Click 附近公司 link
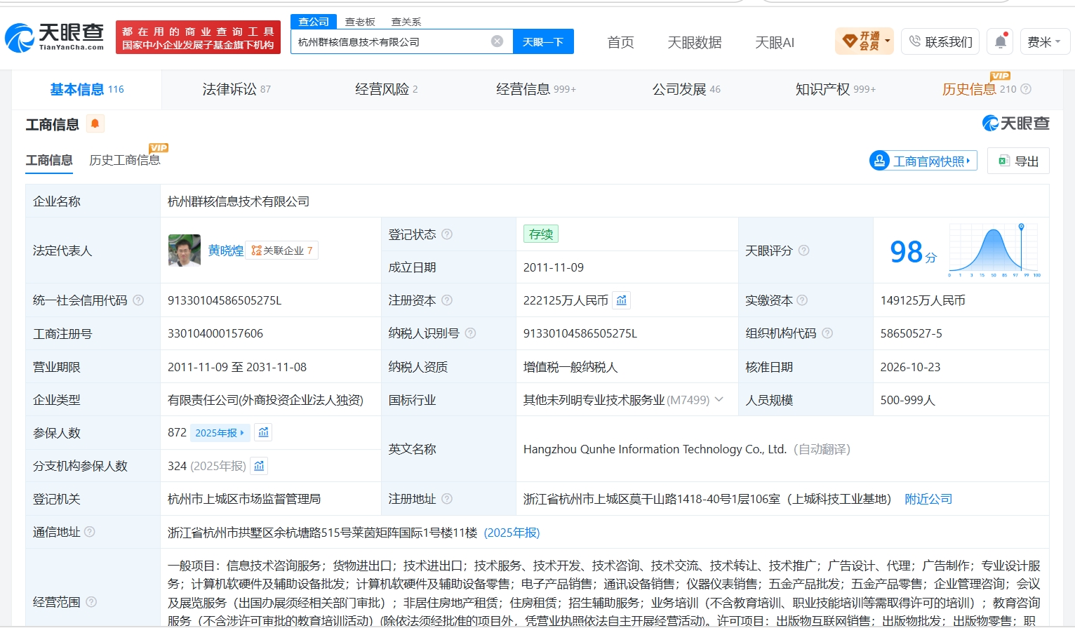 pos(928,499)
